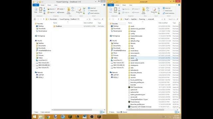The image size is (213, 119).
Task: Switch to View tab in OneBlock window
Action: (56, 5)
